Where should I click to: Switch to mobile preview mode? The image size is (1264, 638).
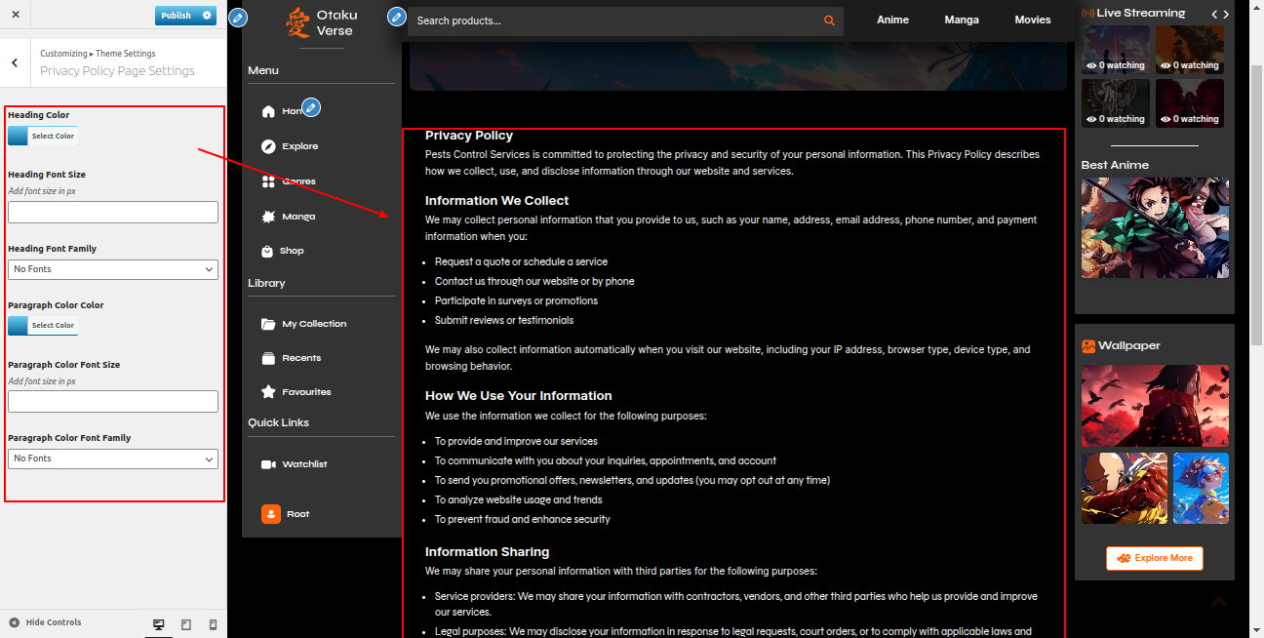coord(214,624)
